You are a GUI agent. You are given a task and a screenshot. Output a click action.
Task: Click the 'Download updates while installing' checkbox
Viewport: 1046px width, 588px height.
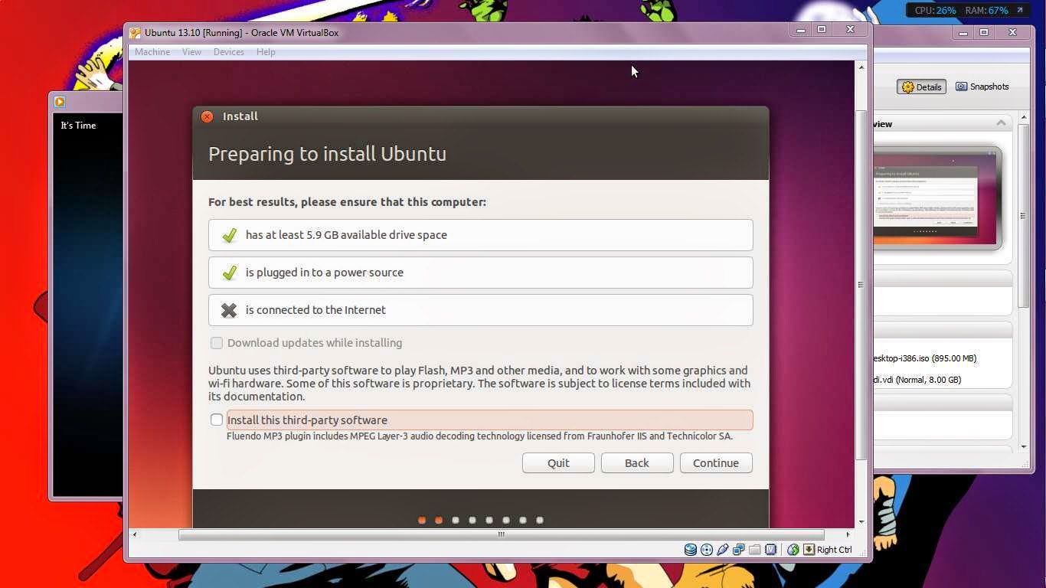tap(217, 343)
